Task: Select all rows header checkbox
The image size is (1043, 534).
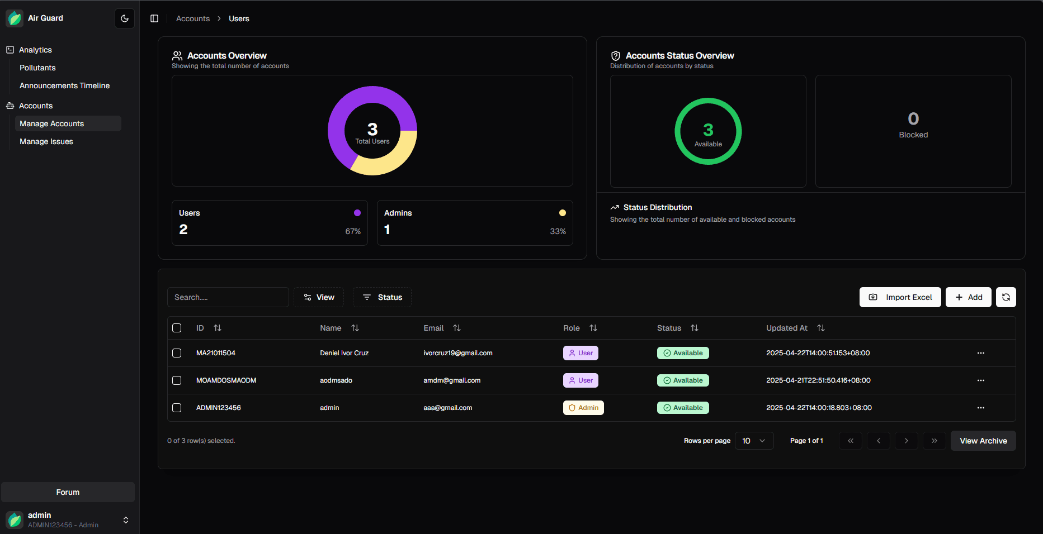Action: [x=177, y=328]
